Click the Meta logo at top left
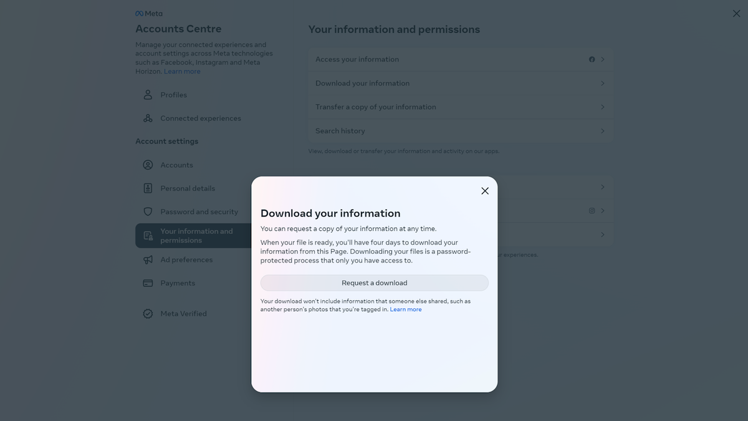 click(x=149, y=14)
